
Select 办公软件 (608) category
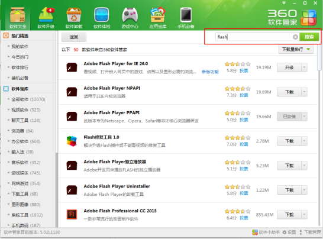click(26, 141)
